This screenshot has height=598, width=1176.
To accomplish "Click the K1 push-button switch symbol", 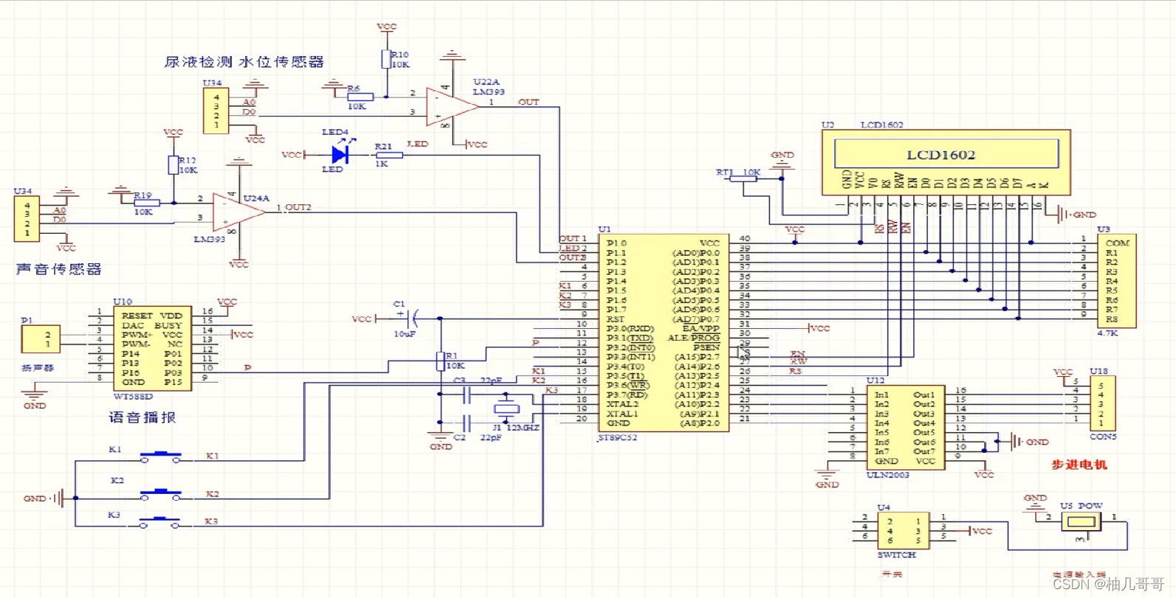I will click(161, 457).
